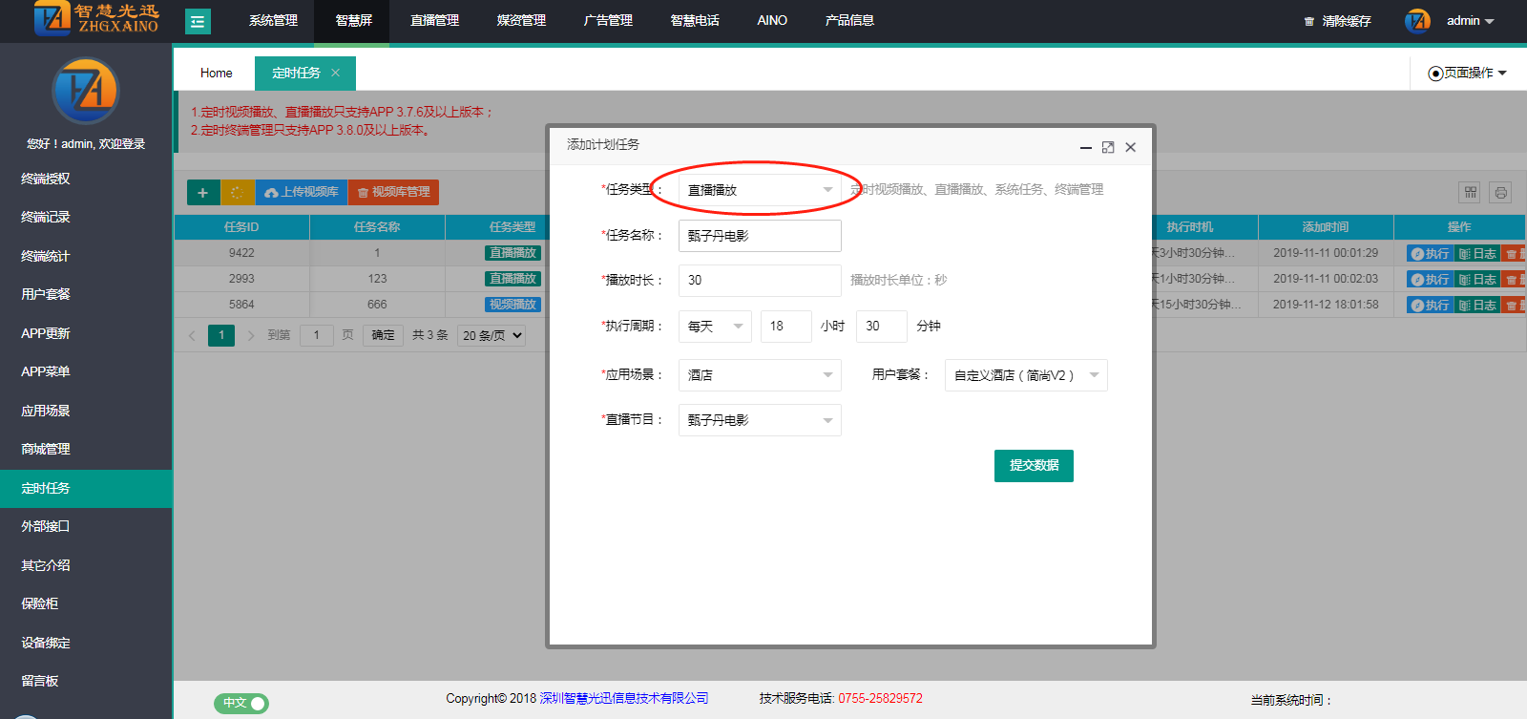The width and height of the screenshot is (1527, 719).
Task: Open column filter grid icon
Action: click(1470, 193)
